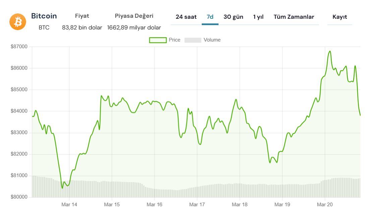The image size is (370, 218).
Task: Click the Mar 16 date label
Action: [x=154, y=205]
